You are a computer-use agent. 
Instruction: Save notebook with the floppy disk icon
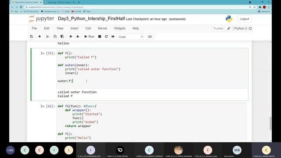(32, 36)
